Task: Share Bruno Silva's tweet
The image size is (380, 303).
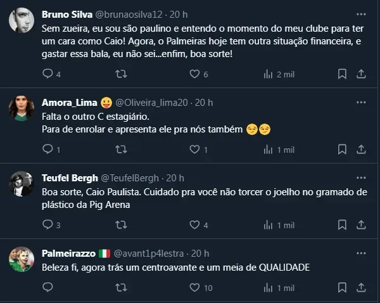Action: coord(361,74)
